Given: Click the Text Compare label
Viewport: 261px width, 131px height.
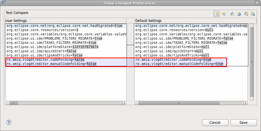Looking at the screenshot, I should coord(17,13).
